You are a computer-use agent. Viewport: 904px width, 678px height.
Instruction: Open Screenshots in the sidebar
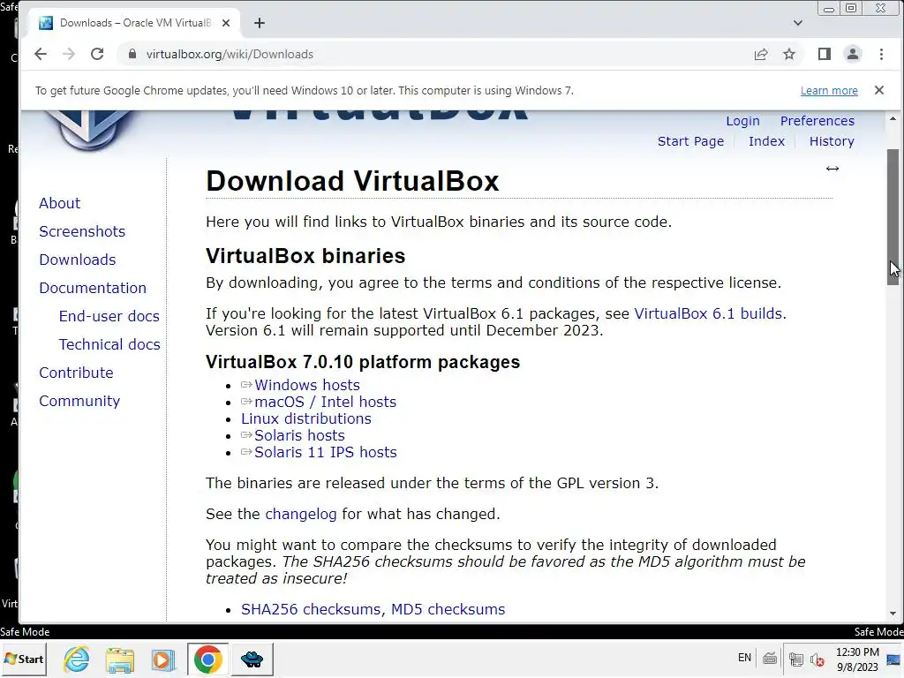click(x=82, y=231)
